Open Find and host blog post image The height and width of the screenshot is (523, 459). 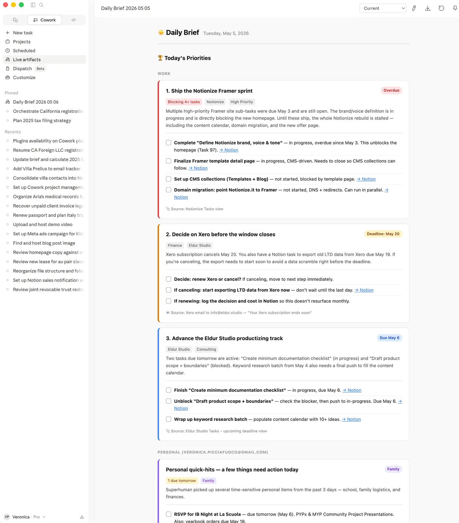pyautogui.click(x=44, y=243)
